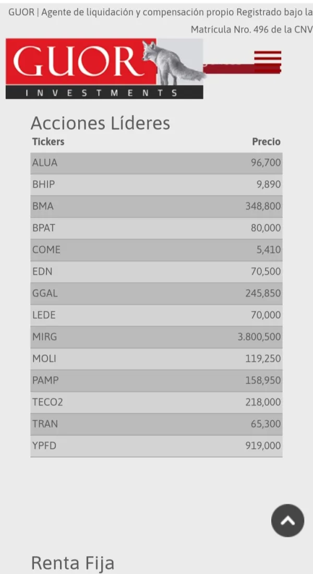Select the LEDE stock entry
The width and height of the screenshot is (313, 574).
tap(156, 315)
